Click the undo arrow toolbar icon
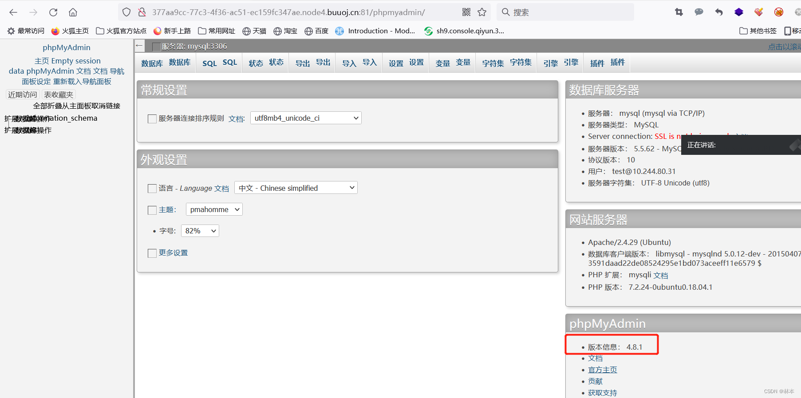 pyautogui.click(x=719, y=12)
